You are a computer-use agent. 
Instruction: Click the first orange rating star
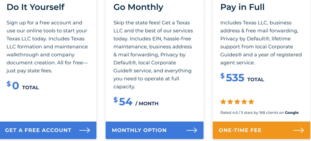(223, 102)
